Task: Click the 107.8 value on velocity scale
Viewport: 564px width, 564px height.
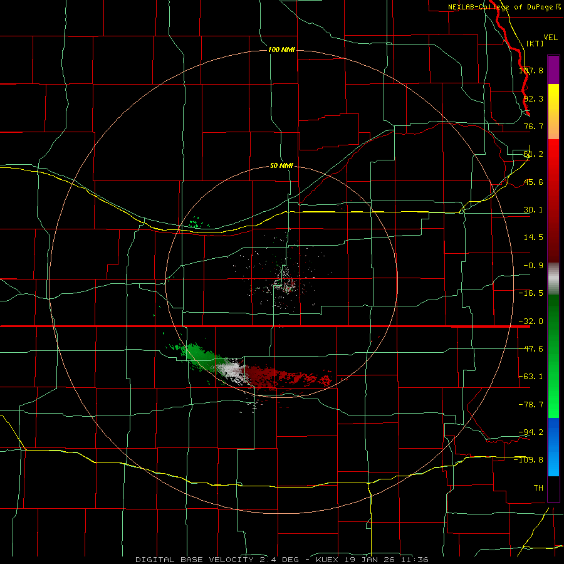Action: pos(531,70)
